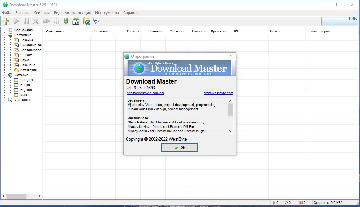Image resolution: width=360 pixels, height=207 pixels.
Task: Select the green arrow download icon
Action: (x=66, y=21)
